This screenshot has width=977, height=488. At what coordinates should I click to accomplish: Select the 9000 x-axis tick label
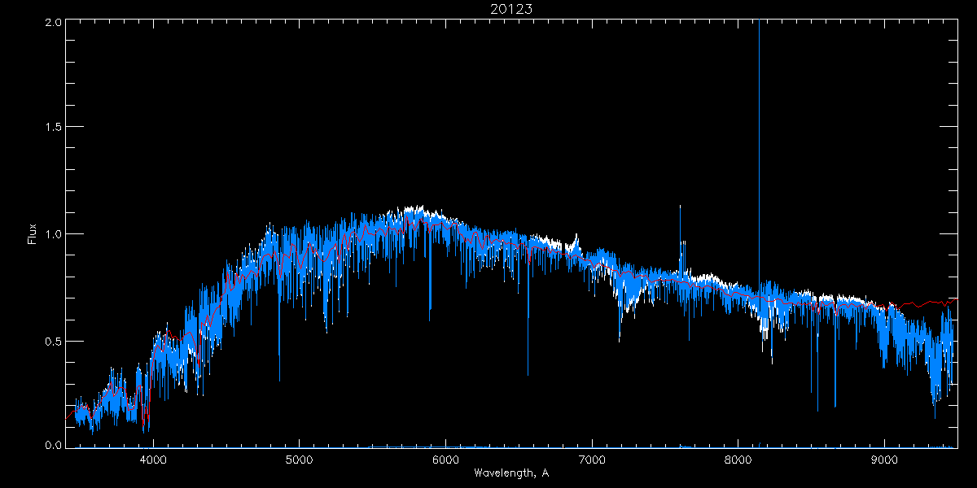[x=884, y=459]
